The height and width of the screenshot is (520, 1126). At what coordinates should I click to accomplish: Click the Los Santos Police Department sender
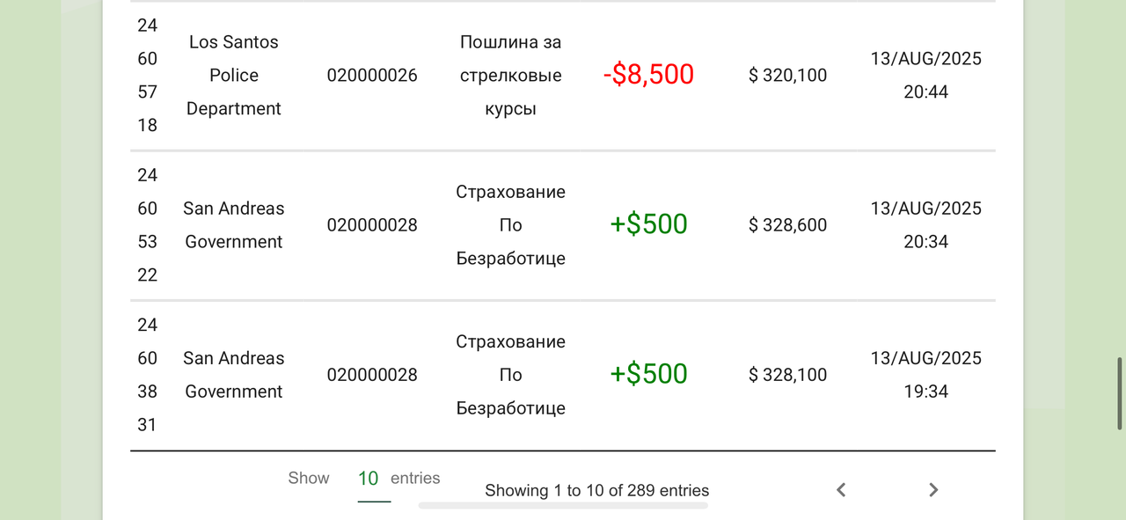click(x=234, y=76)
